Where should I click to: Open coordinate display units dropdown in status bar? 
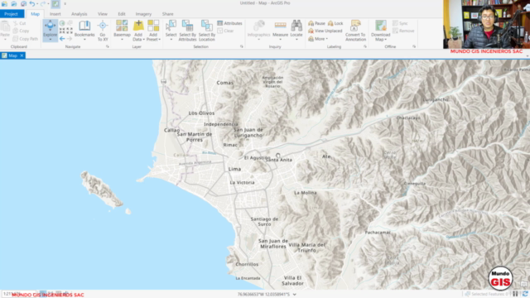point(295,295)
